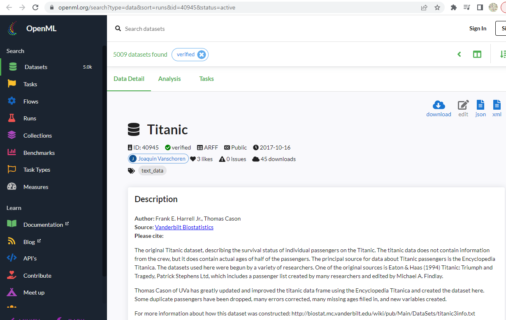Share this page from address bar

[x=424, y=7]
